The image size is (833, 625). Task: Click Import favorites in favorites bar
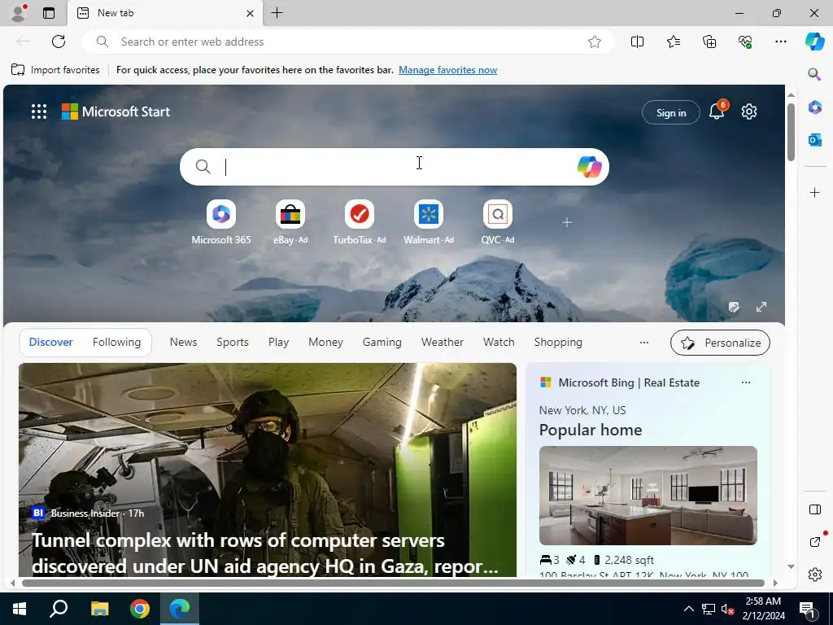(55, 70)
